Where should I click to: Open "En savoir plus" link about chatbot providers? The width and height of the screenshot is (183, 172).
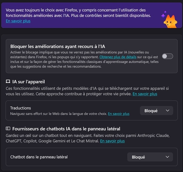(112, 141)
